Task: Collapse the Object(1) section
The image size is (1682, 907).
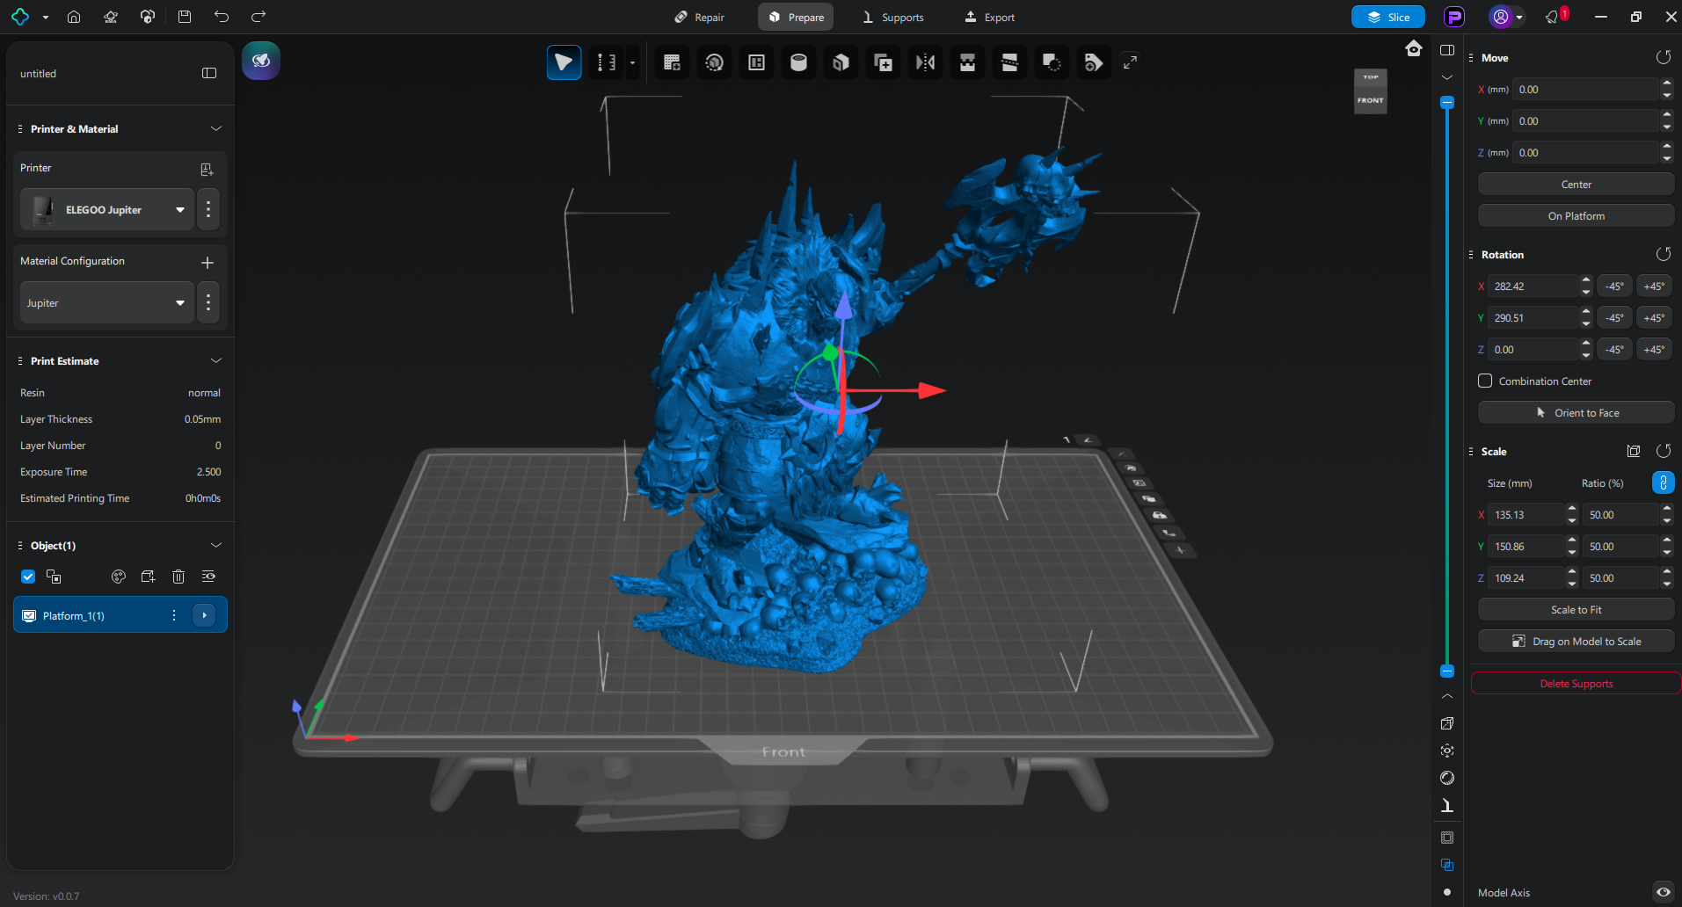Action: [x=215, y=545]
